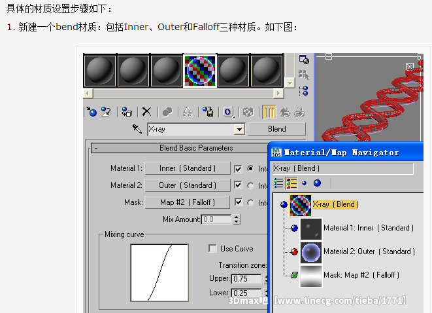Viewport: 432px width, 313px height.
Task: Click sample slots left scroll arrow
Action: click(88, 94)
